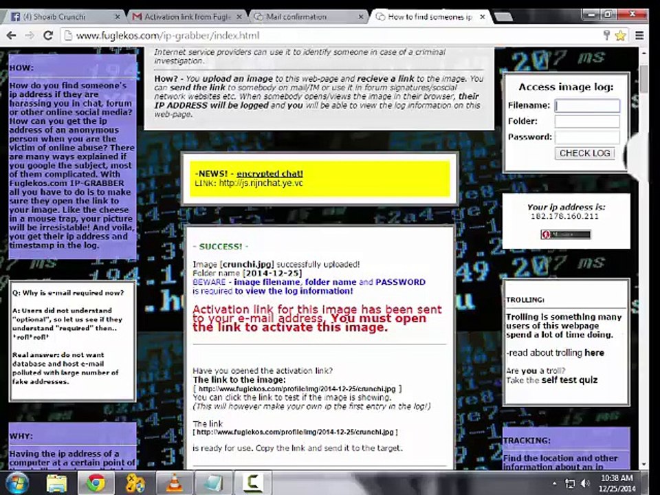The height and width of the screenshot is (495, 660).
Task: Open Chrome menu hamburger icon
Action: click(639, 35)
